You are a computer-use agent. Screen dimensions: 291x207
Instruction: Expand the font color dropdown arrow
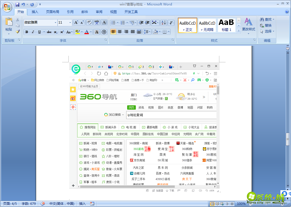(91, 32)
